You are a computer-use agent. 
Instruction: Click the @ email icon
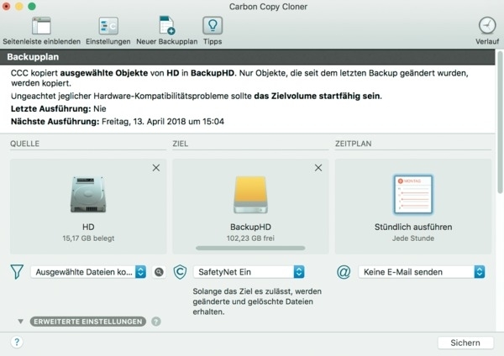pos(344,272)
